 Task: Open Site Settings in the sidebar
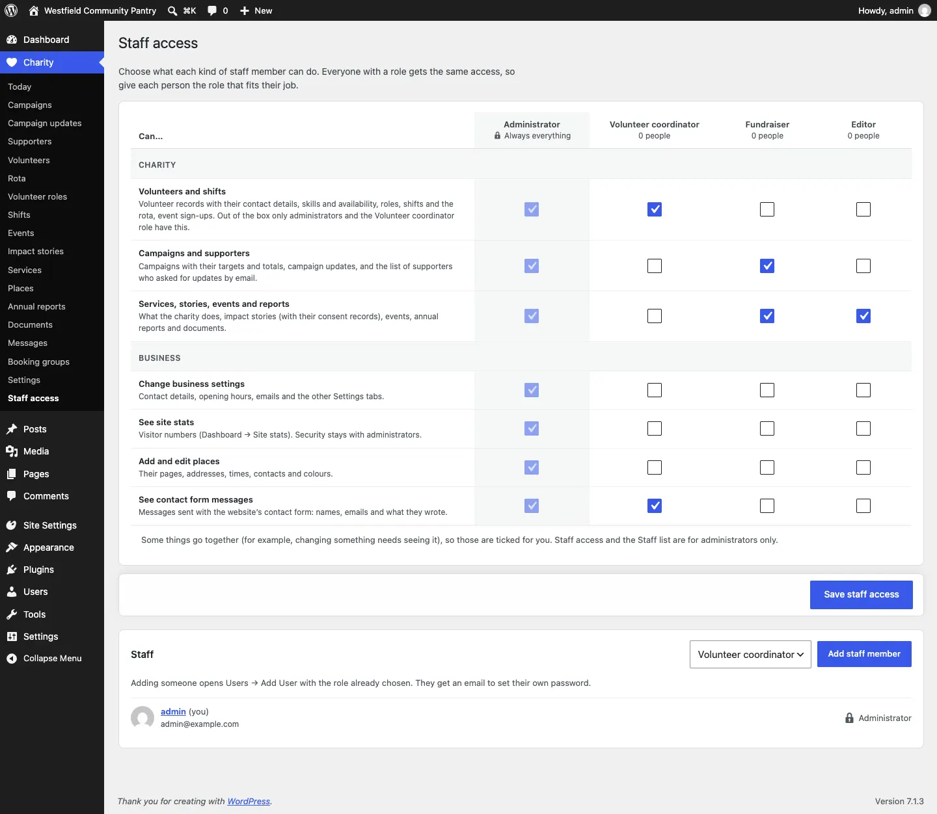point(50,525)
